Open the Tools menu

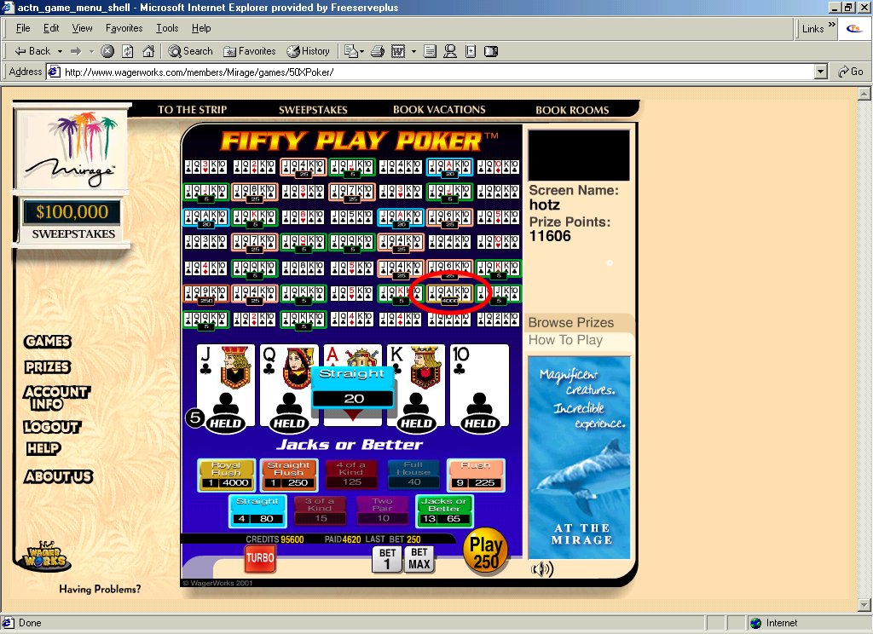coord(167,28)
